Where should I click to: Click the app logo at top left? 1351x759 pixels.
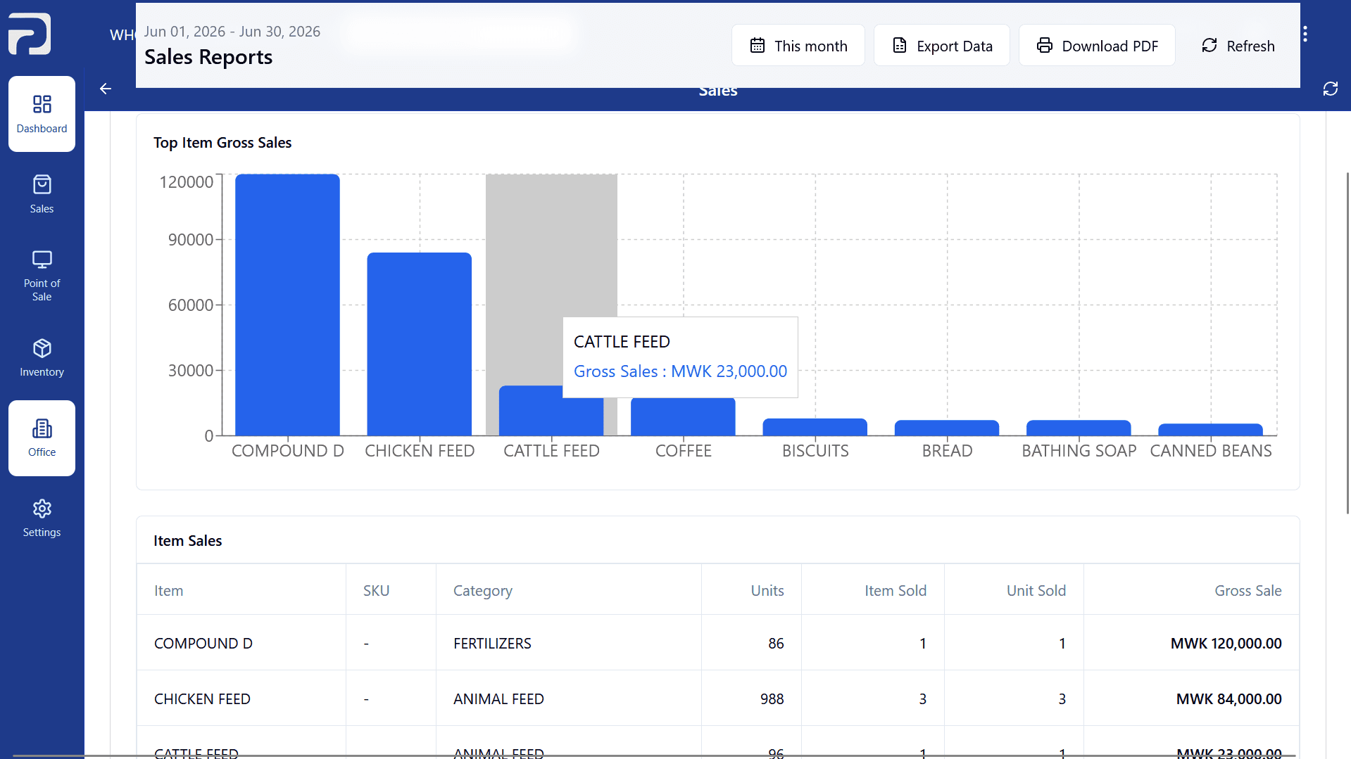tap(30, 34)
